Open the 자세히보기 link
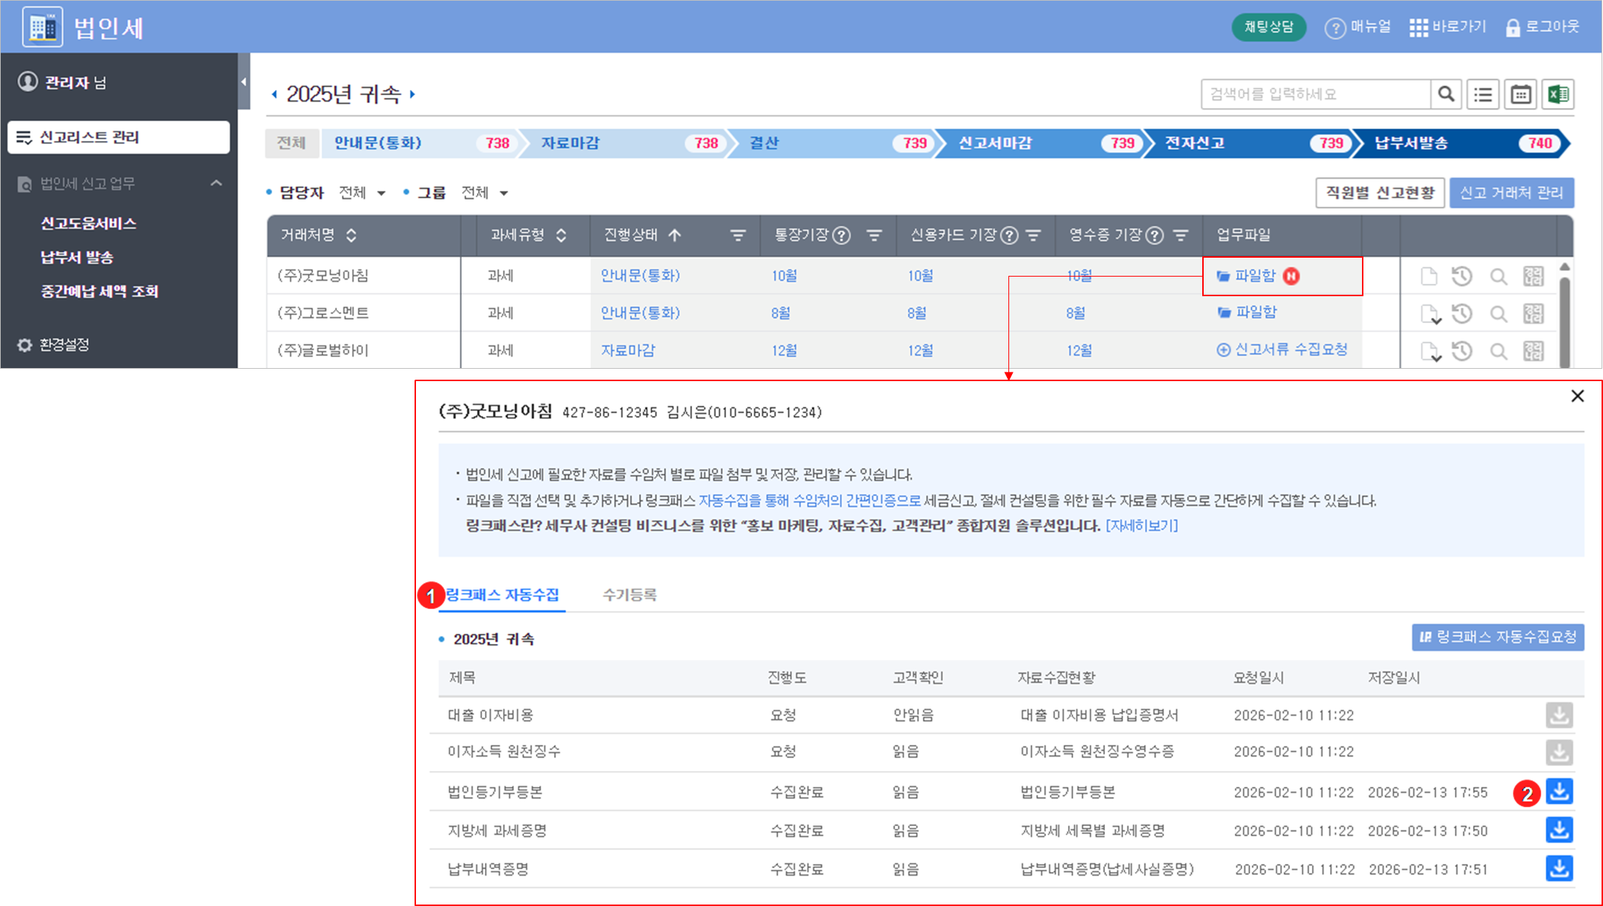This screenshot has width=1603, height=906. pos(1141,526)
